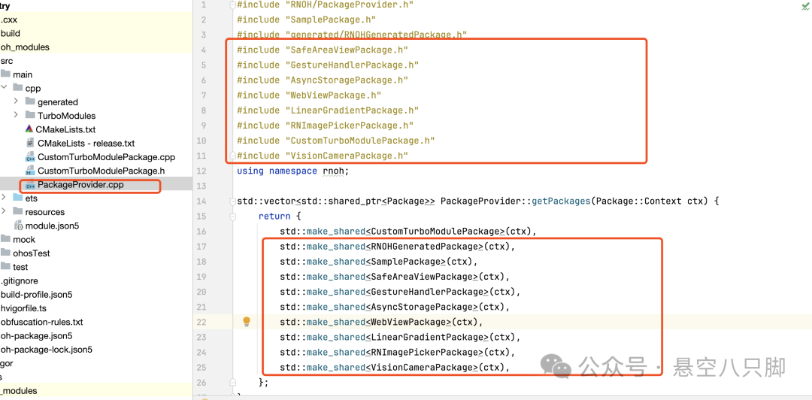Click the C++ icon beside PackageProvider.cpp
The height and width of the screenshot is (400, 812).
point(31,185)
